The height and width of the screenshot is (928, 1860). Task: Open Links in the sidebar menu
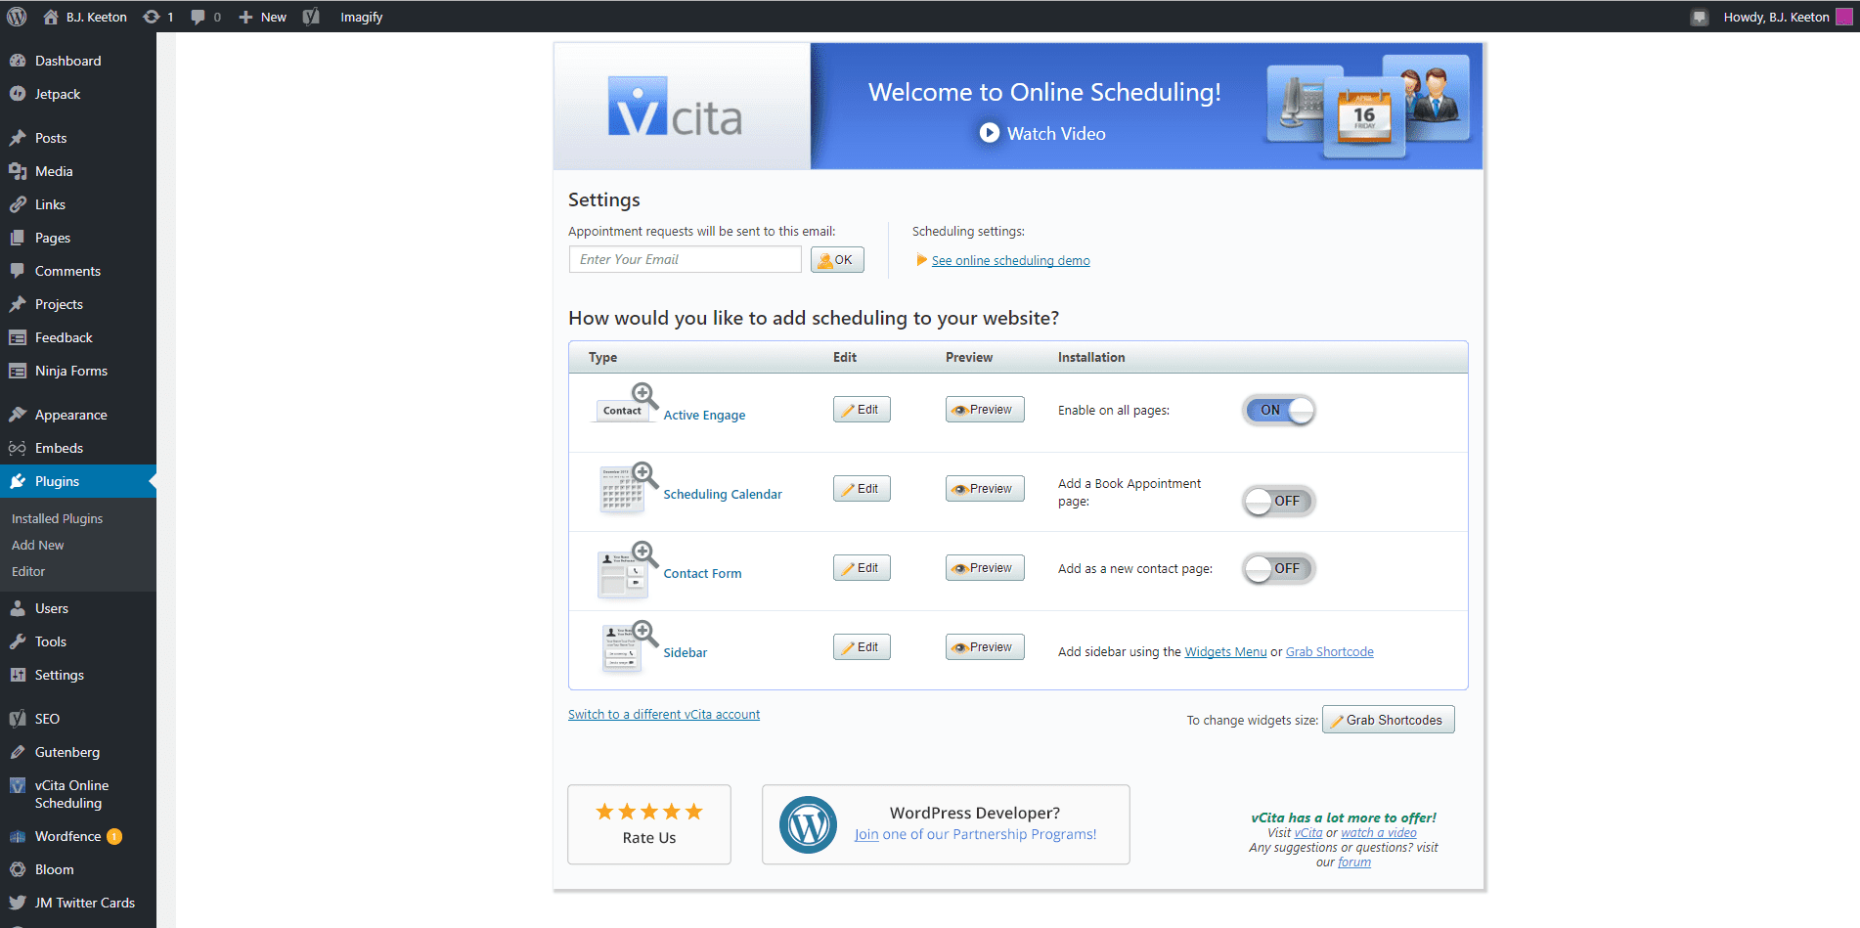[78, 204]
